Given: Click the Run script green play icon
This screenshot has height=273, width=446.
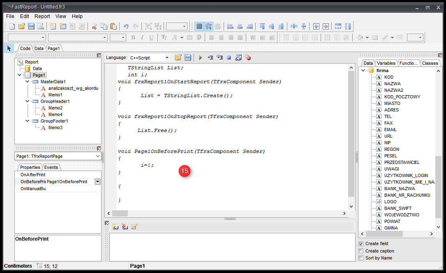Looking at the screenshot, I should click(x=201, y=58).
